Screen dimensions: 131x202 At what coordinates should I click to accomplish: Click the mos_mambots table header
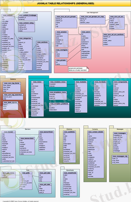(100, 82)
